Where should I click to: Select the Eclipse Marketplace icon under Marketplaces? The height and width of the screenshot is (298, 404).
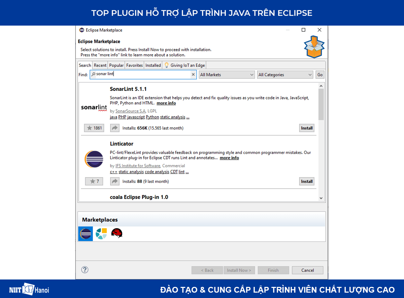(85, 234)
